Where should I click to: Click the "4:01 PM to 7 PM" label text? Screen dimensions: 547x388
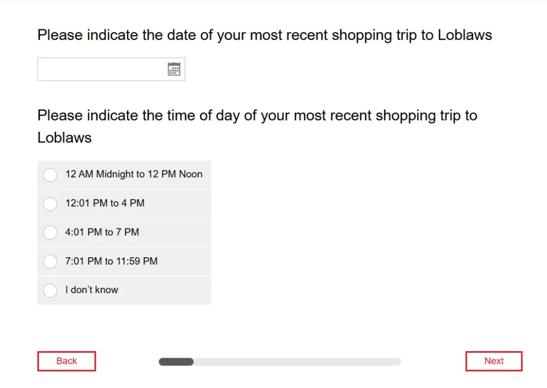coord(101,232)
